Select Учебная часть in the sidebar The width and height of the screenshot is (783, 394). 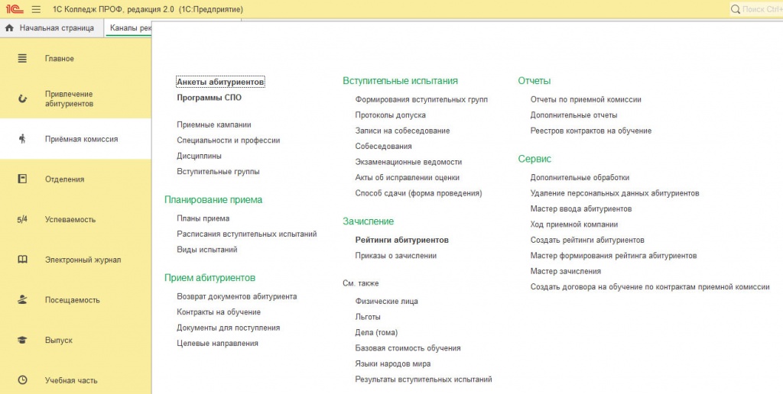click(71, 380)
